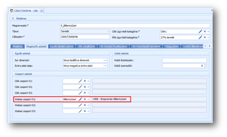Edit Cikk csoport 01 with the pencil icon
This screenshot has height=137, width=227.
coord(81,81)
